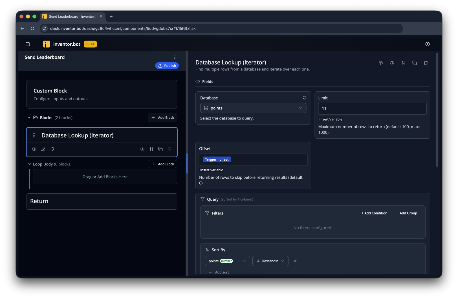The image size is (458, 299).
Task: Click the play/run icon in header
Action: click(x=428, y=44)
